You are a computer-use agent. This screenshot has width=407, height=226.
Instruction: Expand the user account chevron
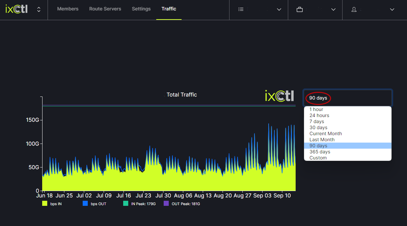tap(392, 10)
